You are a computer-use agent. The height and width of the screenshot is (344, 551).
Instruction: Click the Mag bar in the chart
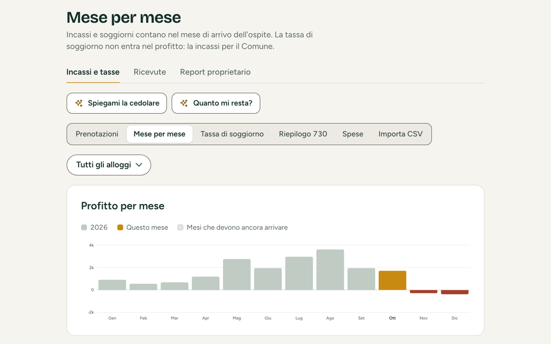pyautogui.click(x=237, y=275)
